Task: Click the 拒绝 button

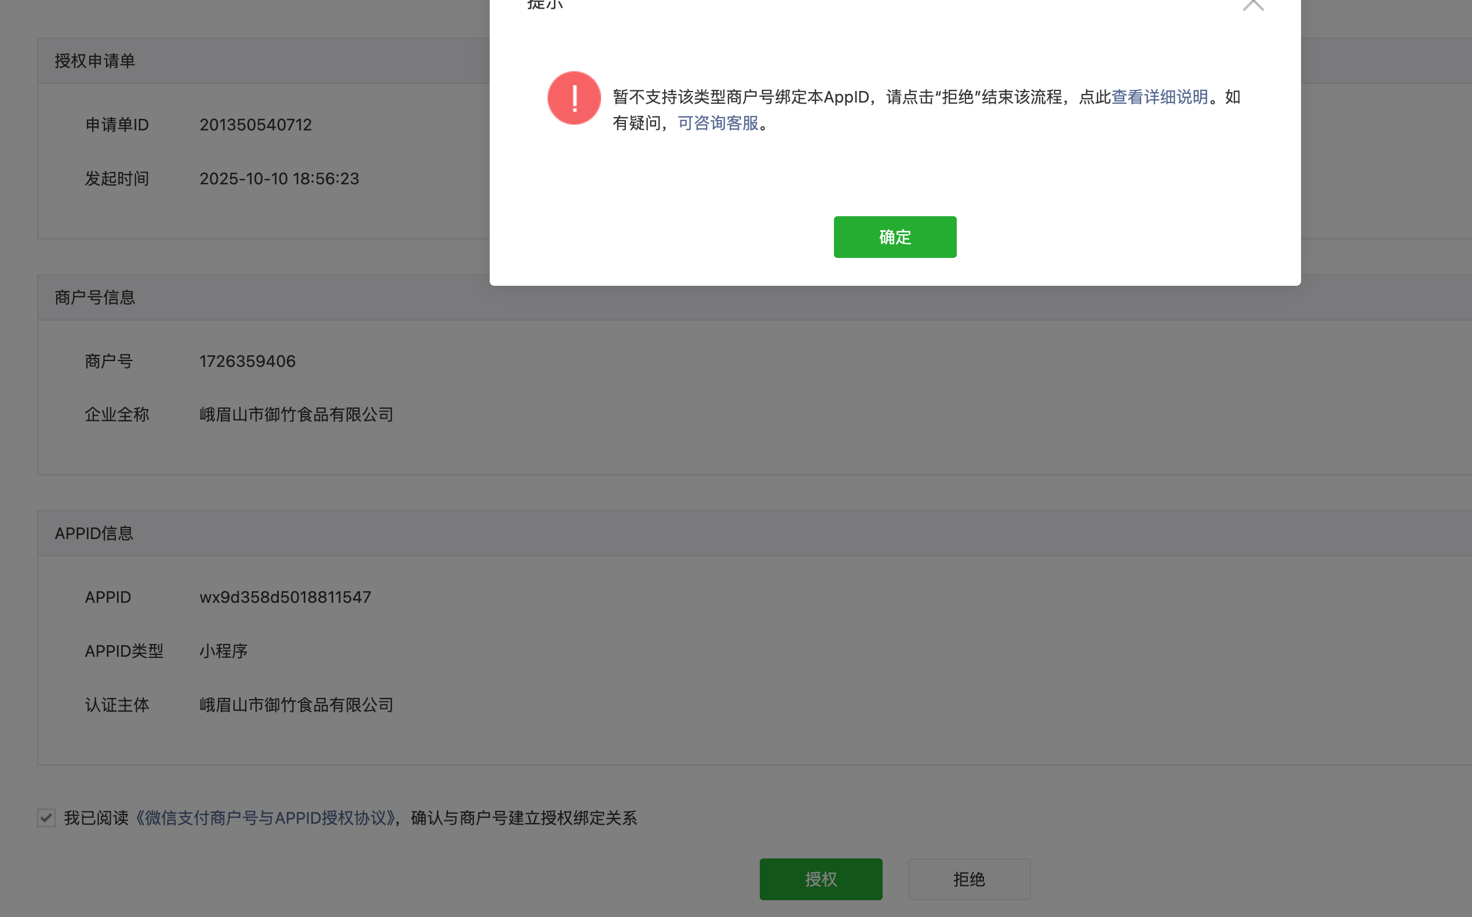Action: click(968, 879)
